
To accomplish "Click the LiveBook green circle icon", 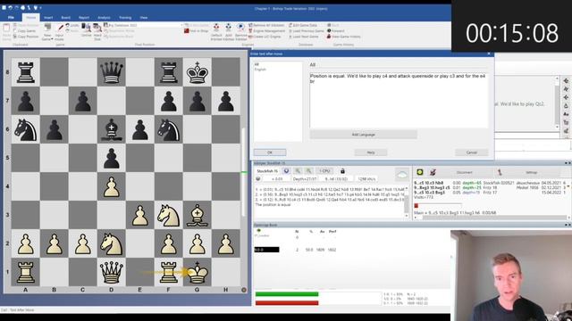I will pos(419,172).
